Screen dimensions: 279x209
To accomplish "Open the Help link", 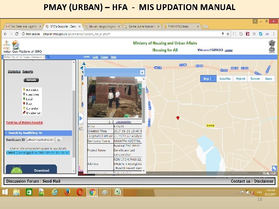I will click(x=114, y=57).
